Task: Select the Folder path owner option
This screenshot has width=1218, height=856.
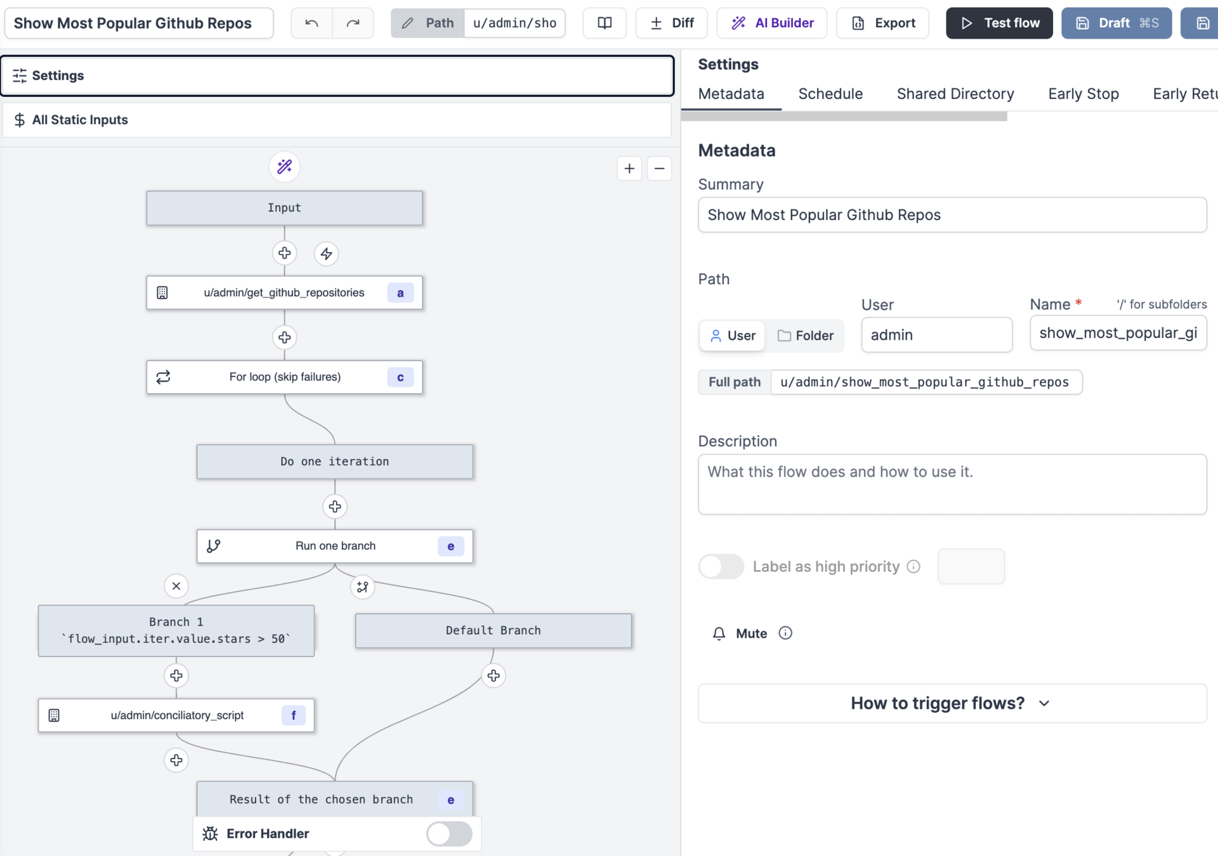Action: pos(806,335)
